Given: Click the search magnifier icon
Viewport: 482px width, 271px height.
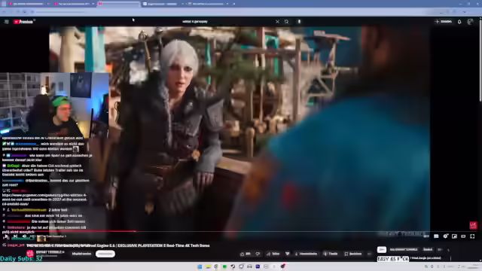Looking at the screenshot, I should point(286,22).
